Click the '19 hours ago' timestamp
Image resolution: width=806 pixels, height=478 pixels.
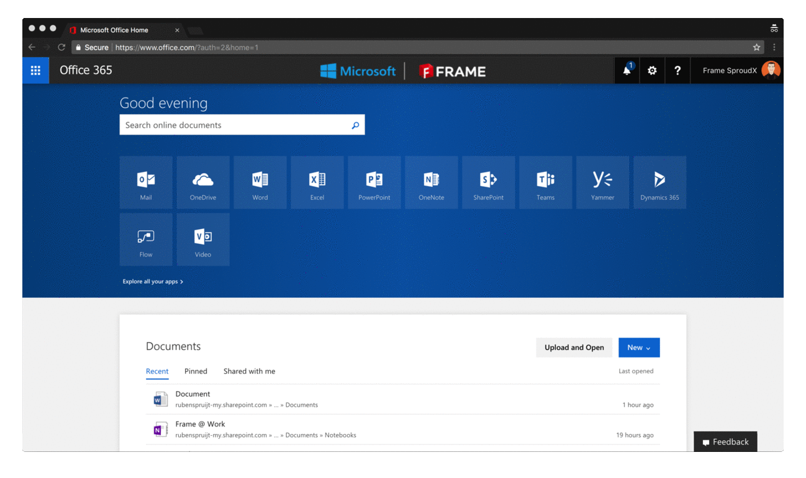[x=635, y=435]
